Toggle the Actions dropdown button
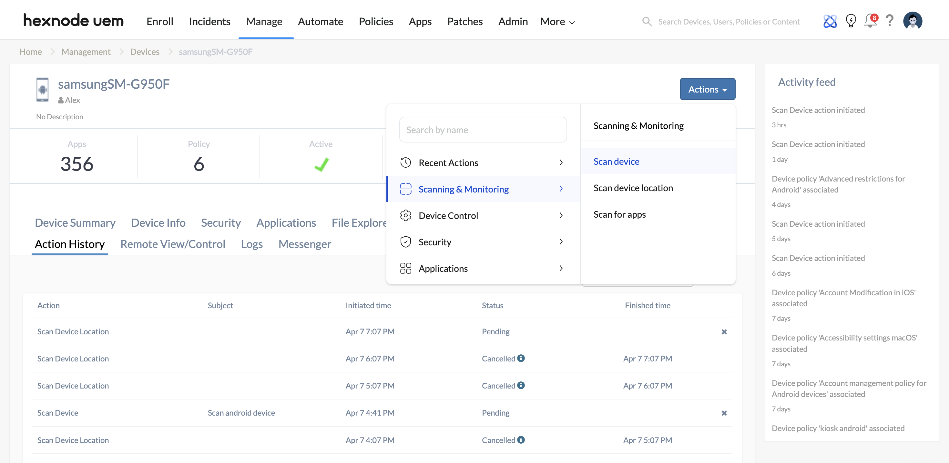Viewport: 949px width, 463px height. [707, 89]
